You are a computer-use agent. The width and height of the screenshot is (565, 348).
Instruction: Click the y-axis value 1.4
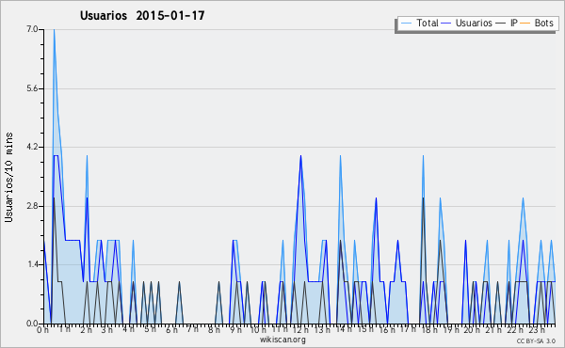[x=32, y=265]
